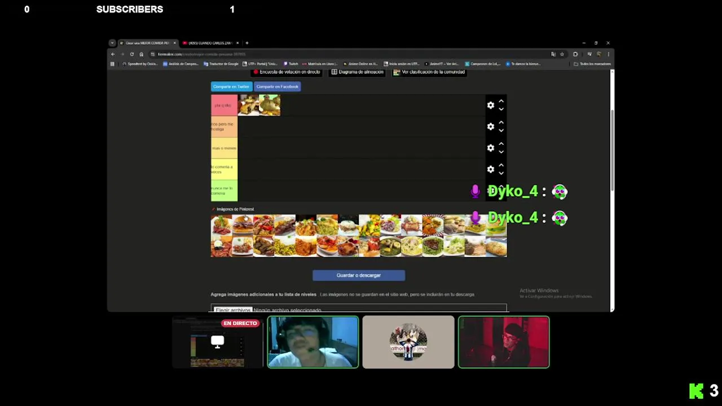Open Encuesta de votación en directo
The width and height of the screenshot is (722, 406).
(286, 72)
